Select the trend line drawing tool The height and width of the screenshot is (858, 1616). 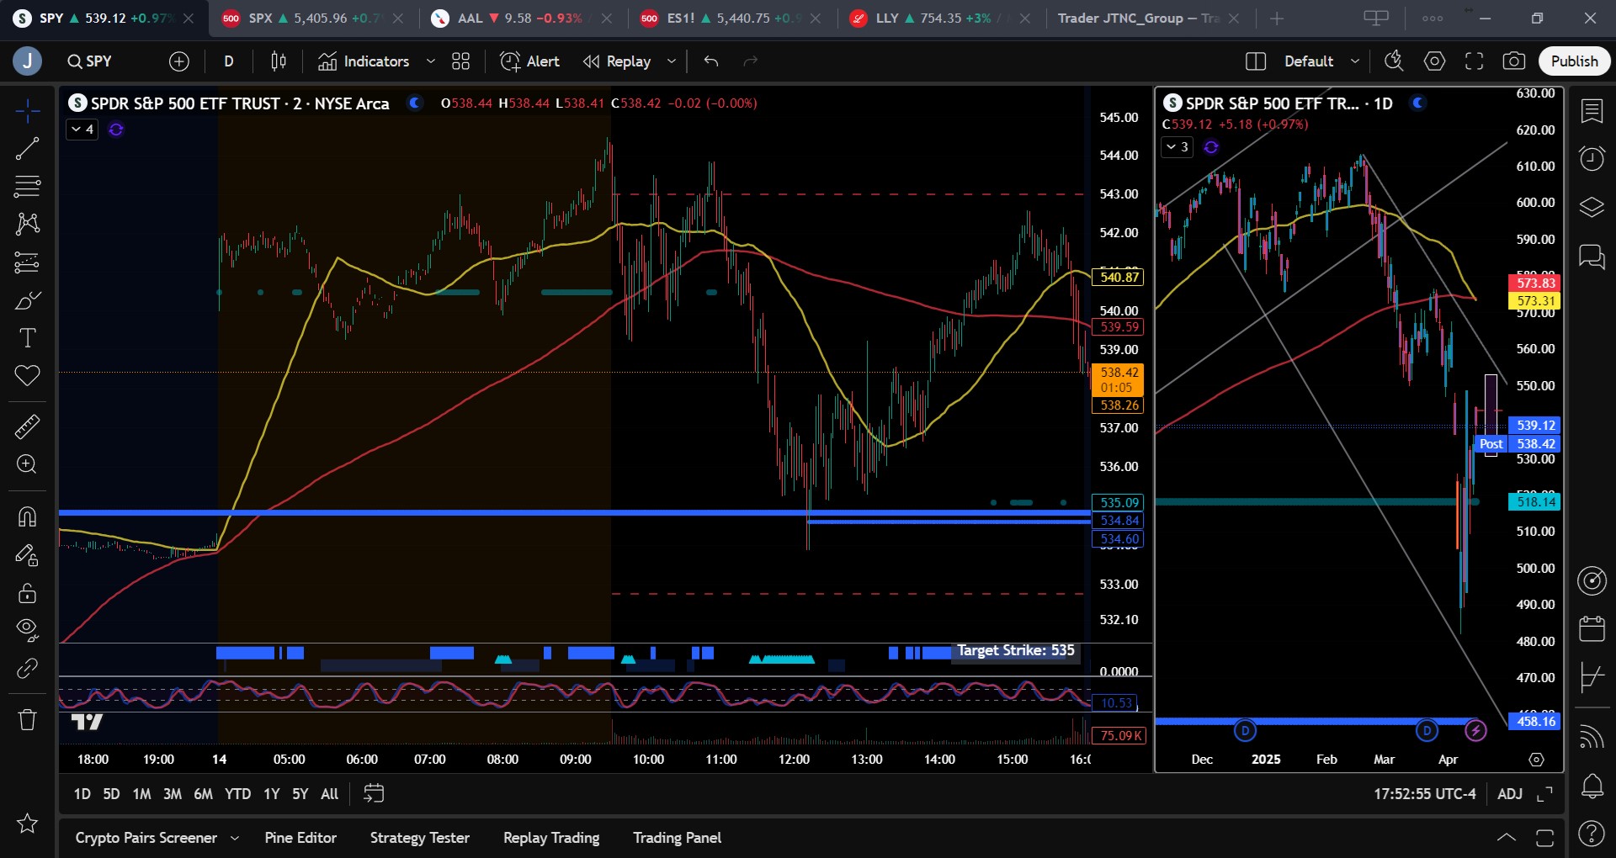pos(27,149)
